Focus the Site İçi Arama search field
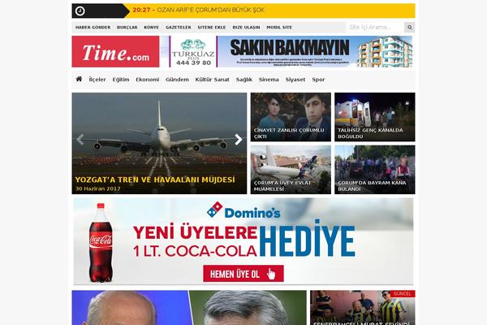 point(375,28)
